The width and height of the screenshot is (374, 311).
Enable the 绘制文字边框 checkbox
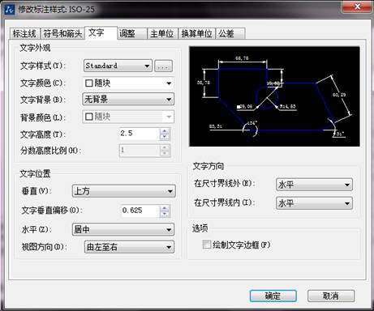[x=207, y=245]
